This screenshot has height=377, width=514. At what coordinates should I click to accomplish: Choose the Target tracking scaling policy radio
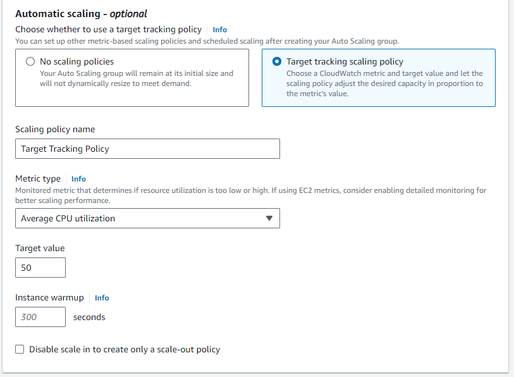(276, 62)
